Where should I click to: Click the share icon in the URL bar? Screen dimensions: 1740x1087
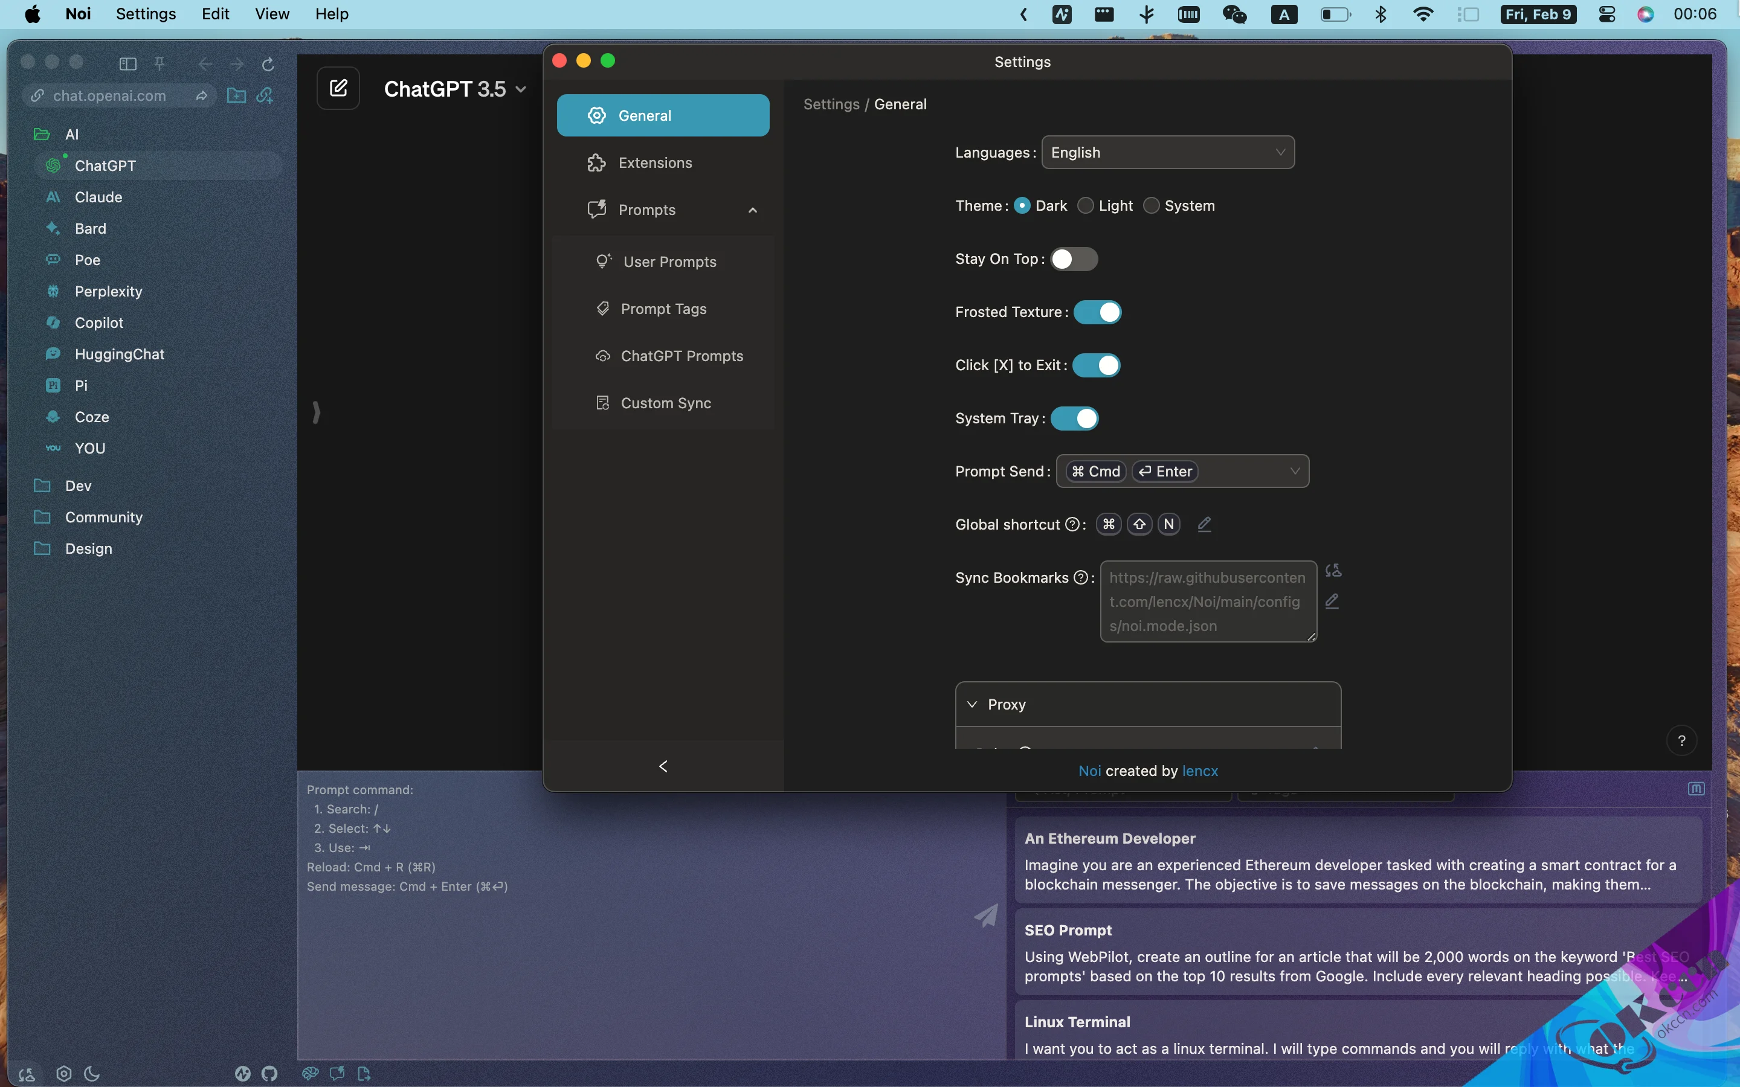tap(202, 95)
